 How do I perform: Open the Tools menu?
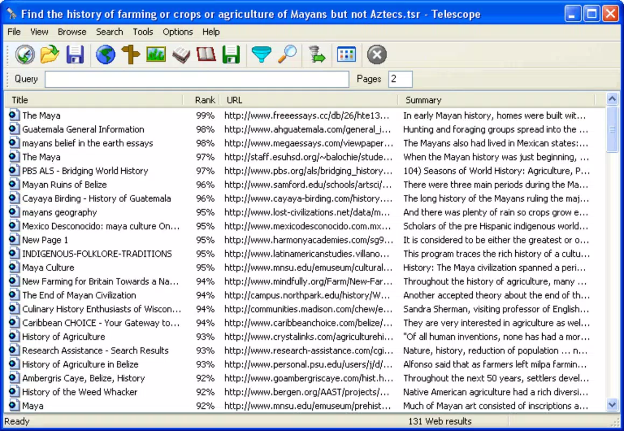pyautogui.click(x=143, y=32)
